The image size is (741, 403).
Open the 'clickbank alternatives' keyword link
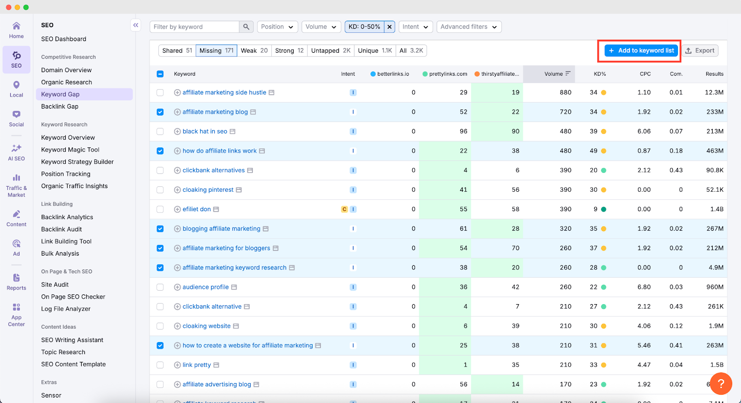tap(214, 171)
